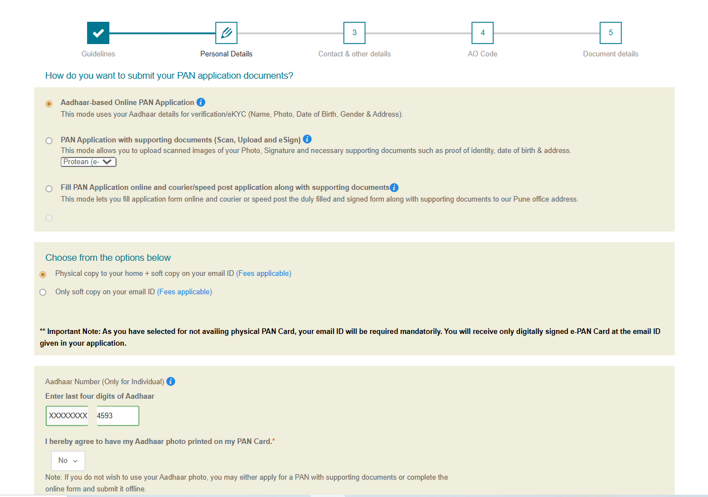Click the Personal Details pencil step icon
This screenshot has height=497, width=708.
[226, 33]
